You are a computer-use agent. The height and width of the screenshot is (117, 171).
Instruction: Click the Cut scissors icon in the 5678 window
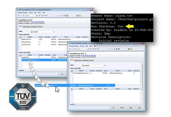pyautogui.click(x=114, y=49)
